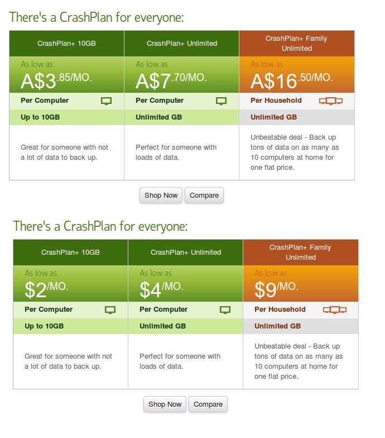This screenshot has width=385, height=438.
Task: Select CrashPlan+ Unlimited header in top table
Action: 182,44
